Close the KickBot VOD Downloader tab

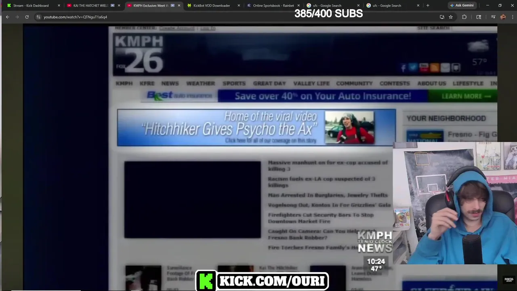click(x=239, y=5)
